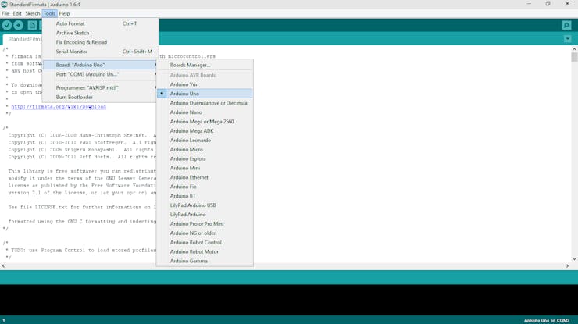Follow the firmata.org wiki Download link
Screen dimensions: 578x324
[x=59, y=107]
